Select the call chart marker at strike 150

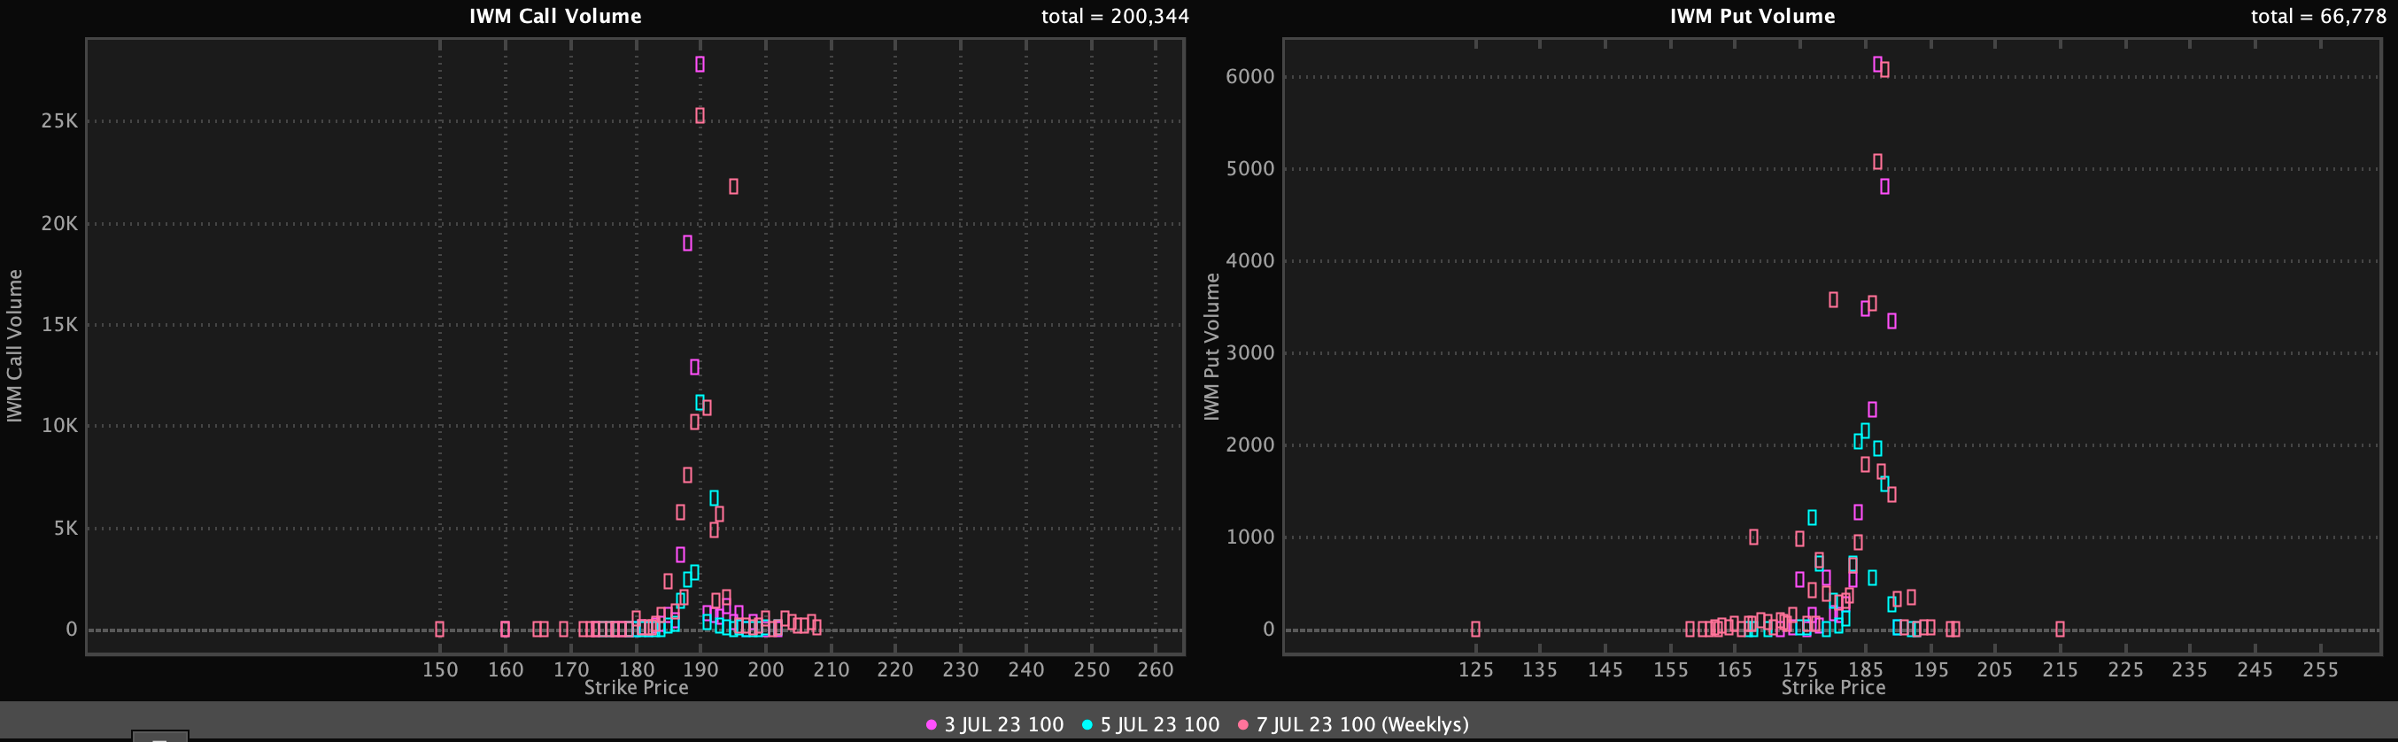440,630
